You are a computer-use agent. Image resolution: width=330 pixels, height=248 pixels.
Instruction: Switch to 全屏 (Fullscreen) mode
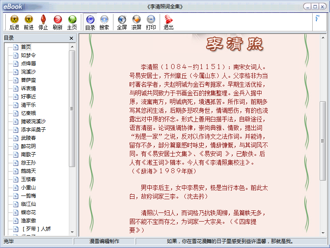point(122,22)
